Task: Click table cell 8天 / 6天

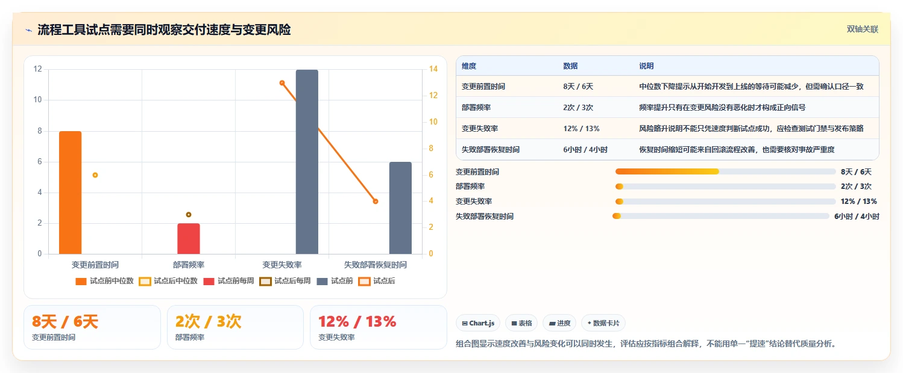Action: pos(578,87)
